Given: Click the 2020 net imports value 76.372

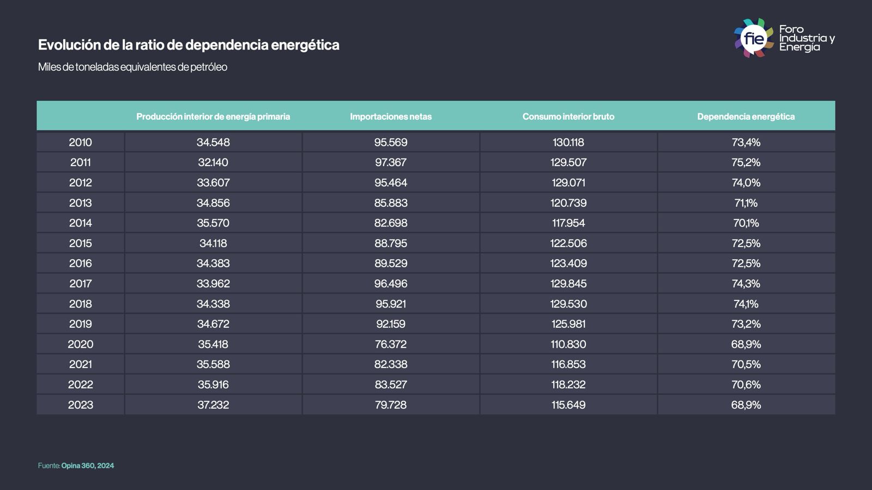Looking at the screenshot, I should point(391,344).
